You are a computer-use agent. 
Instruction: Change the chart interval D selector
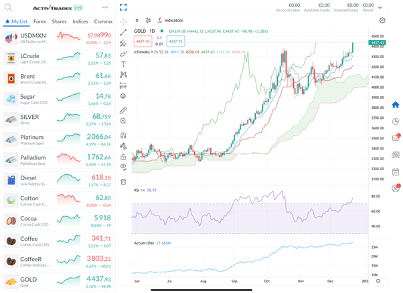click(x=137, y=21)
